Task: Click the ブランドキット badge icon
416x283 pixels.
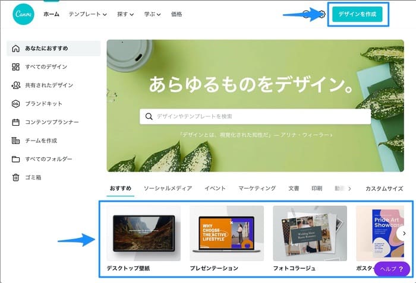Action: (16, 104)
